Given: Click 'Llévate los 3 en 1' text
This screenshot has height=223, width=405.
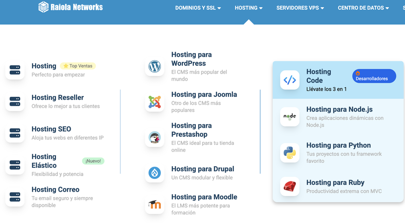Looking at the screenshot, I should (x=326, y=89).
